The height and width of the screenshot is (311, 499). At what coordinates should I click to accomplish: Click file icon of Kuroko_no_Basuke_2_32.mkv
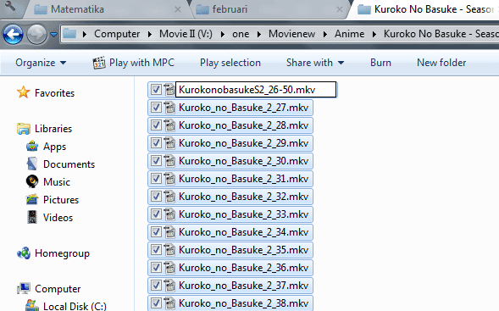pyautogui.click(x=169, y=197)
